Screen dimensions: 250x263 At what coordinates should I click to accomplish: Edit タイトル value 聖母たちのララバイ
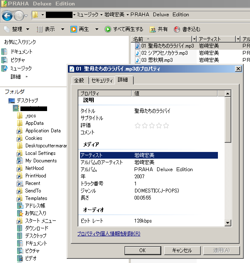point(152,111)
